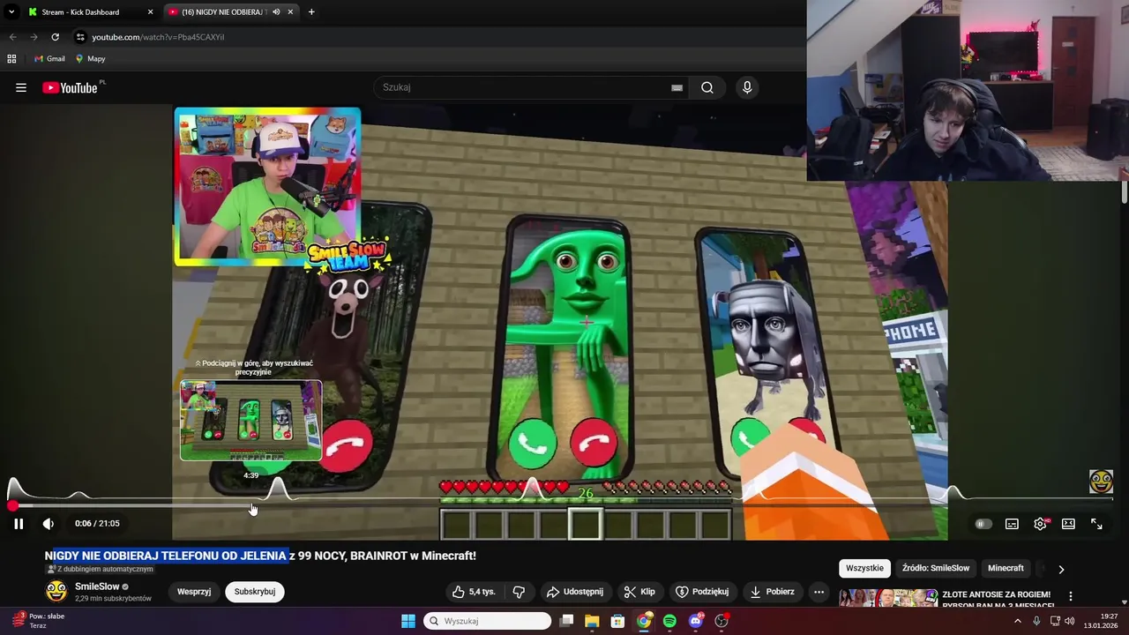Click the magnifier search button
Screen dimensions: 1129x635
click(707, 87)
